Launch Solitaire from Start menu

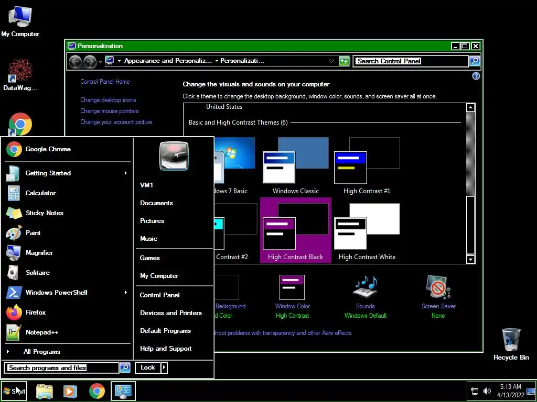click(68, 272)
